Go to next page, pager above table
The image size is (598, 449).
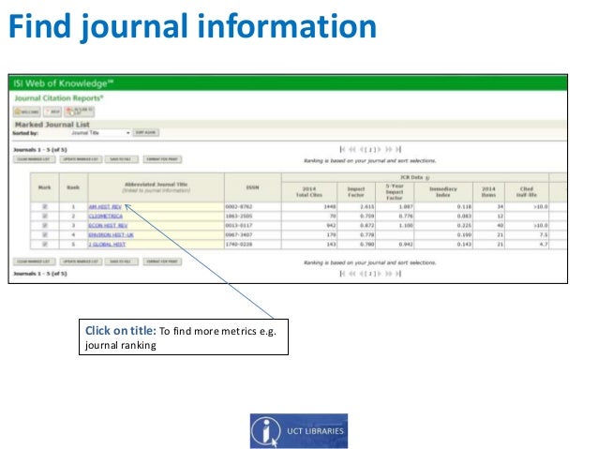coord(379,149)
